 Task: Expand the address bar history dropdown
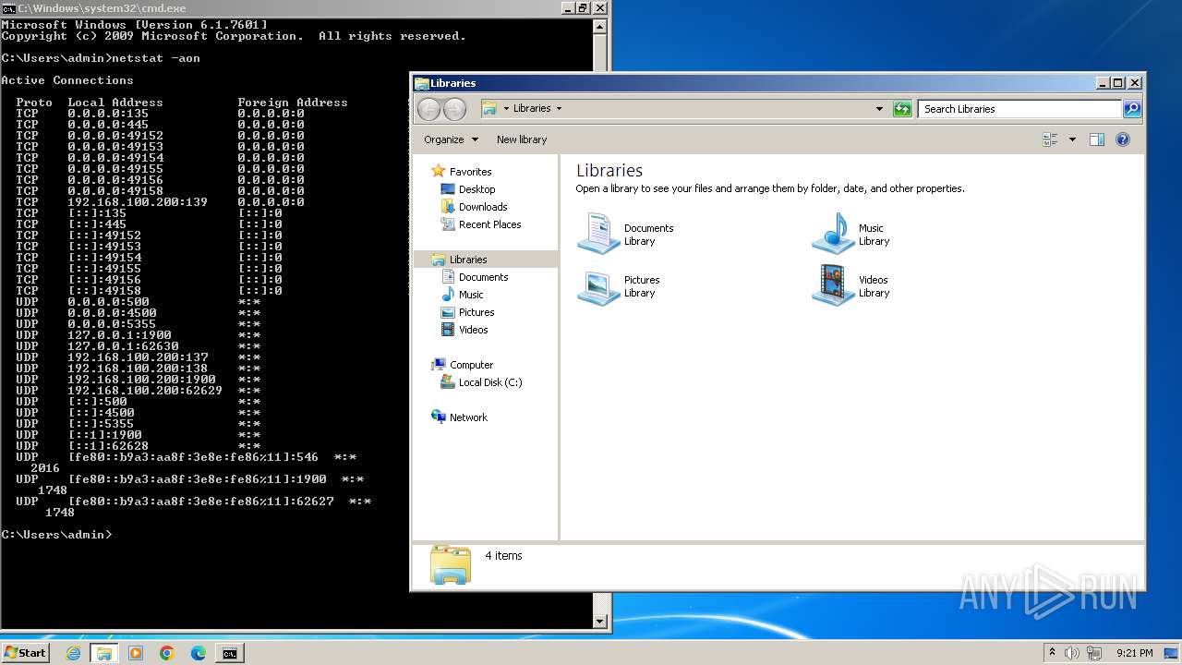(879, 109)
